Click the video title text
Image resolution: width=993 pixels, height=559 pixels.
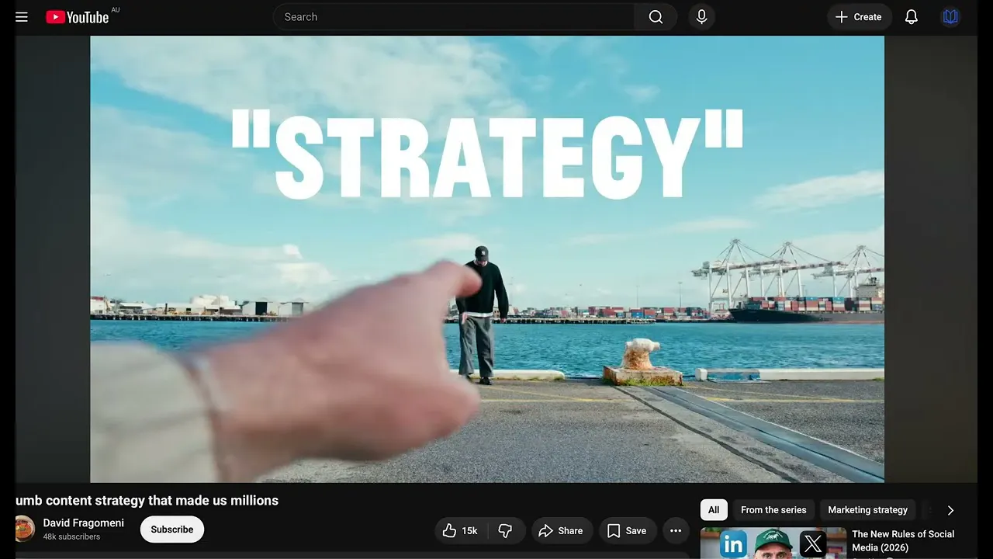pyautogui.click(x=147, y=501)
